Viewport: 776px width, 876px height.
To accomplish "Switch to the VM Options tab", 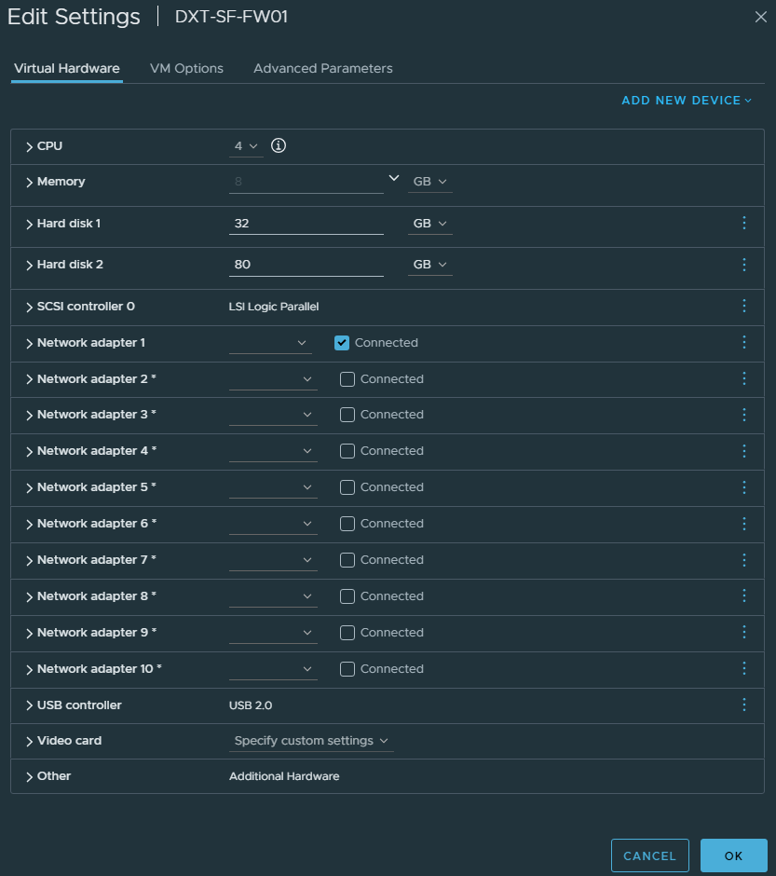I will pyautogui.click(x=186, y=68).
